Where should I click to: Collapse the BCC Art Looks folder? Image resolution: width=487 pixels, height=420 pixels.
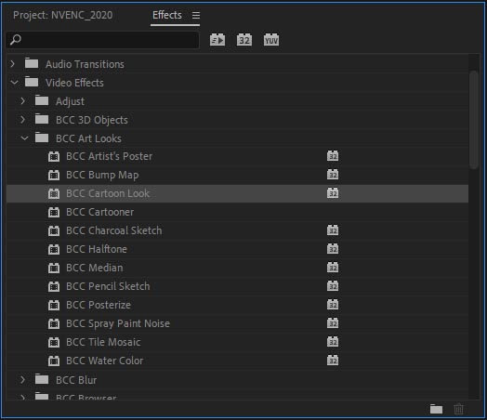[24, 138]
